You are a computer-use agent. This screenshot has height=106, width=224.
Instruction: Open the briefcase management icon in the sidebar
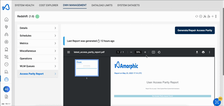pyautogui.click(x=6, y=79)
